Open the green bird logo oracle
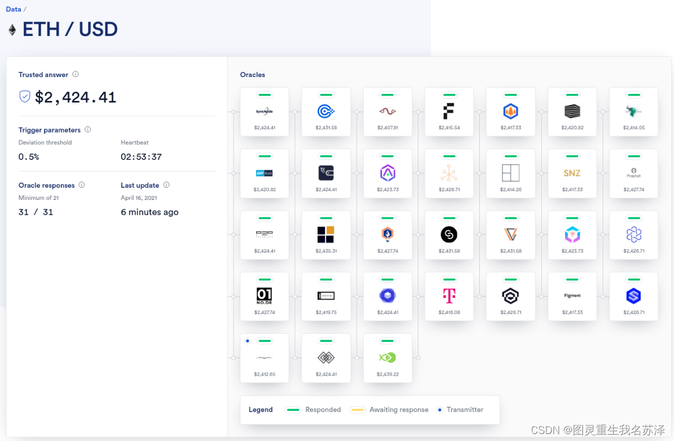 click(633, 111)
